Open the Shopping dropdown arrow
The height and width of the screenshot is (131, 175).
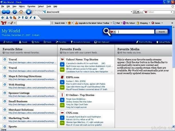[149, 23]
